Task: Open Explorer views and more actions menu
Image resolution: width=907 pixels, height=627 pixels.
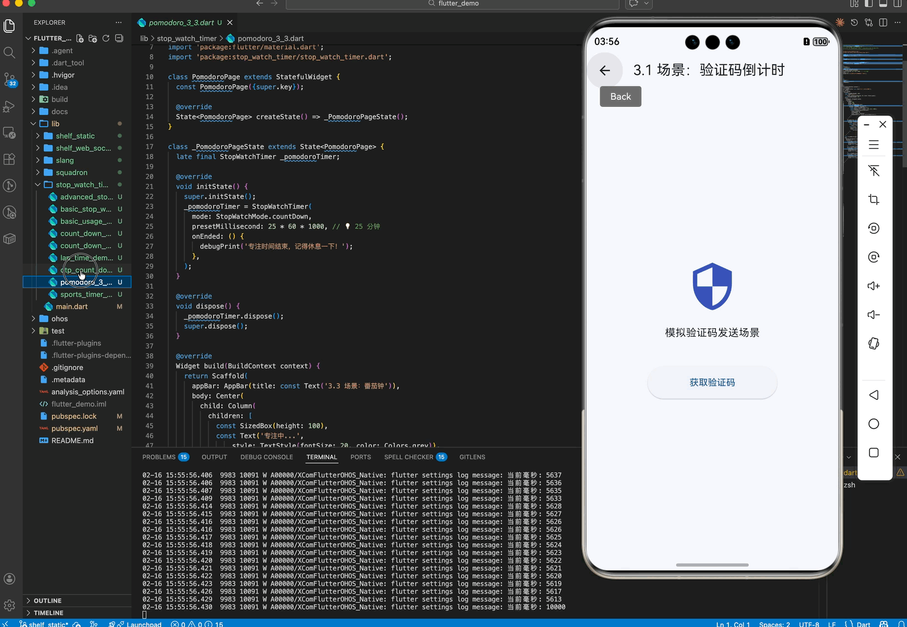Action: pyautogui.click(x=119, y=23)
